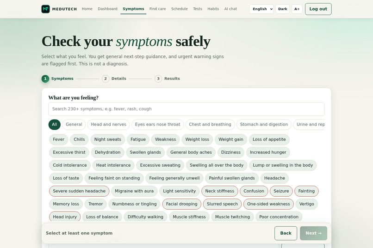Screen dimensions: 373x248
Task: Select Weight loss symptom
Action: (197, 139)
